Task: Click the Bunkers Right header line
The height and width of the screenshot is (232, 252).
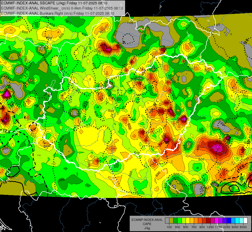Action: click(x=58, y=13)
